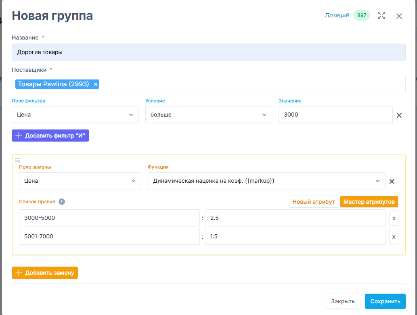Click the info icon near Список правил
The image size is (417, 315).
pyautogui.click(x=62, y=202)
